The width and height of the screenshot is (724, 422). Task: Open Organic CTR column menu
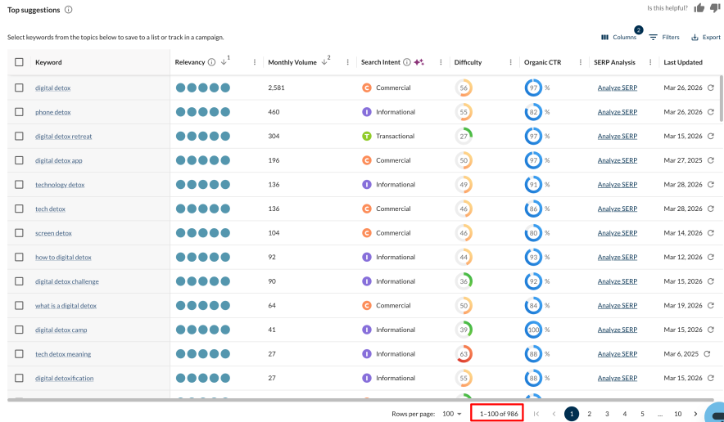click(581, 62)
